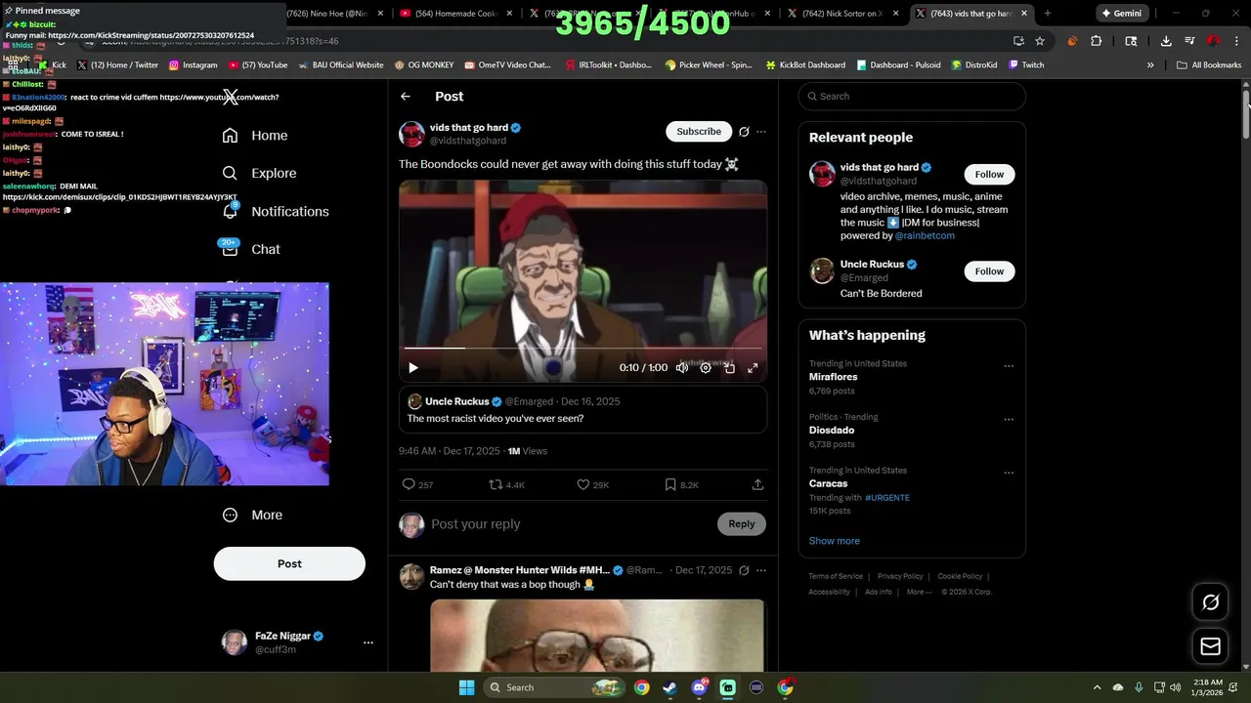Click Grok icon next to Subscribe button
Viewport: 1251px width, 703px height.
[744, 132]
